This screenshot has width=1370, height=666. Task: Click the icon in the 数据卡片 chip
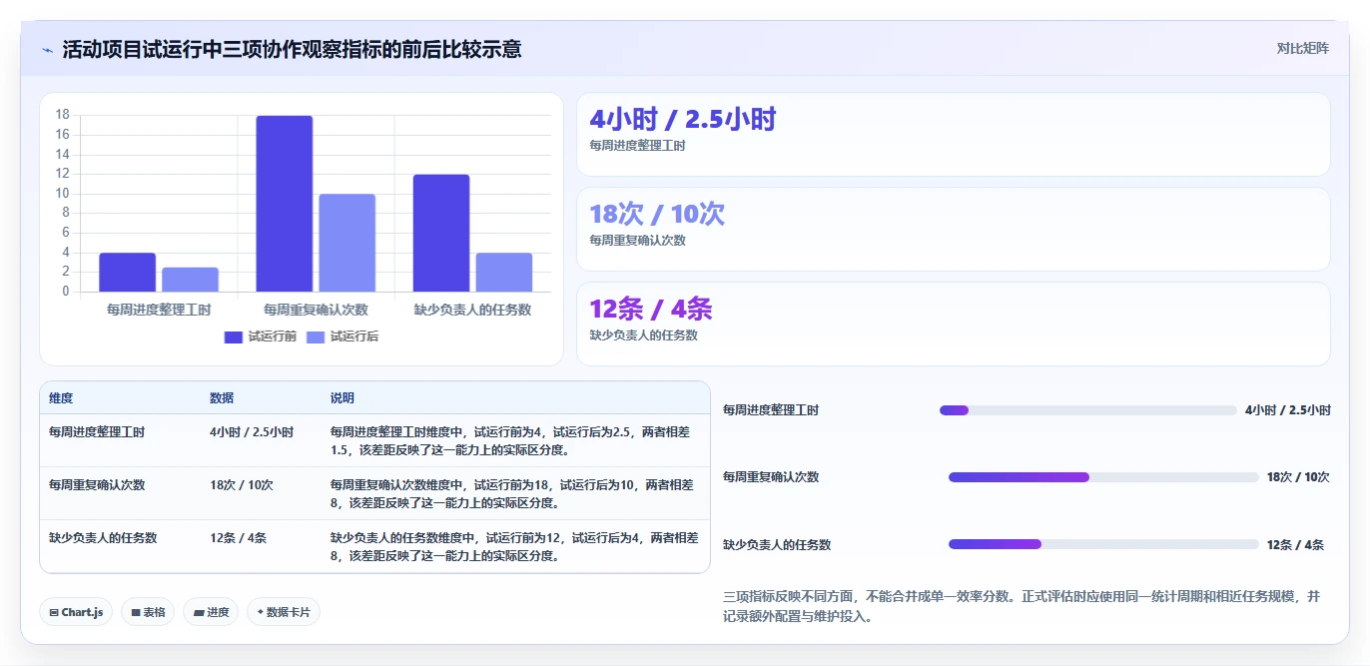tap(261, 612)
